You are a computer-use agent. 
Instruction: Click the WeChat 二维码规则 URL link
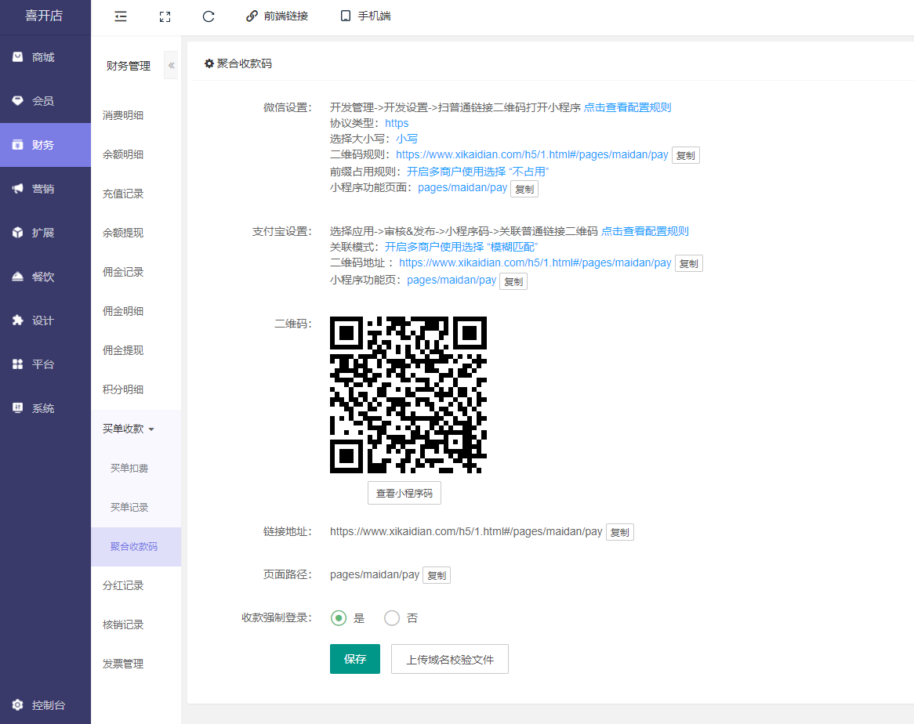(x=532, y=154)
